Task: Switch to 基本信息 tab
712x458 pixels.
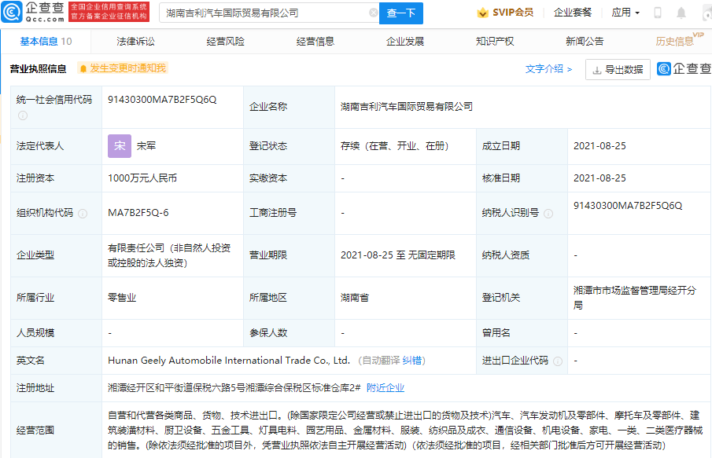Action: (x=46, y=42)
